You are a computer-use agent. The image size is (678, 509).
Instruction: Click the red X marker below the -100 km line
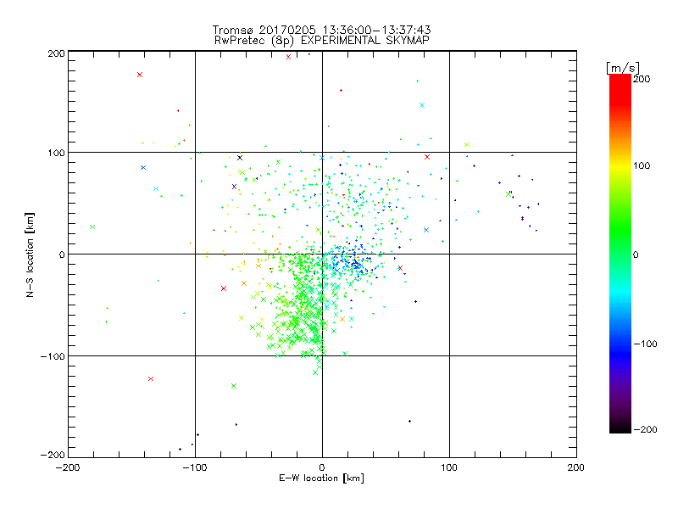(151, 378)
